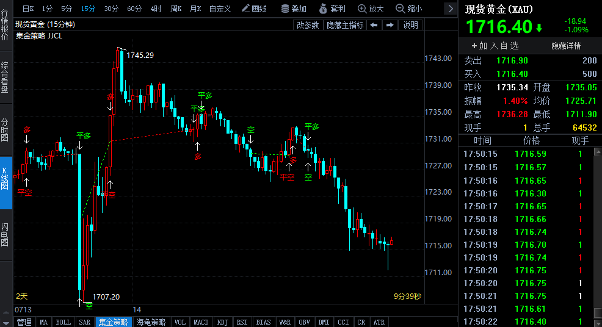The image size is (602, 327).
Task: Select the ATR indicator tab
Action: [379, 322]
